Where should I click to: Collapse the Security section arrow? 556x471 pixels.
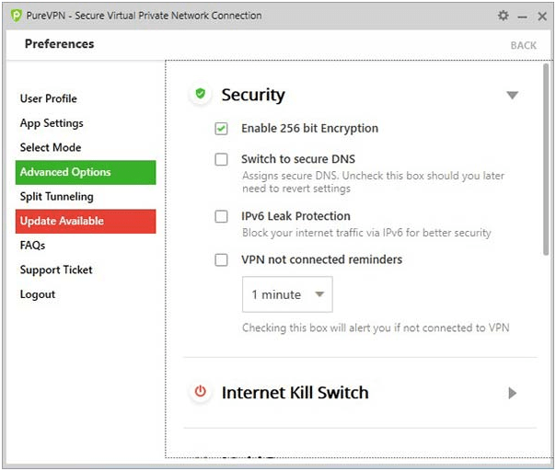click(x=513, y=95)
